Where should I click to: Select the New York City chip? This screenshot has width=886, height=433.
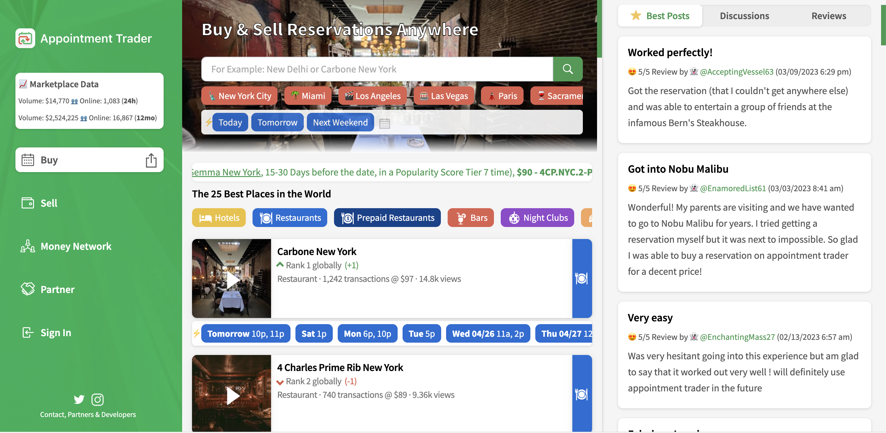pos(239,96)
